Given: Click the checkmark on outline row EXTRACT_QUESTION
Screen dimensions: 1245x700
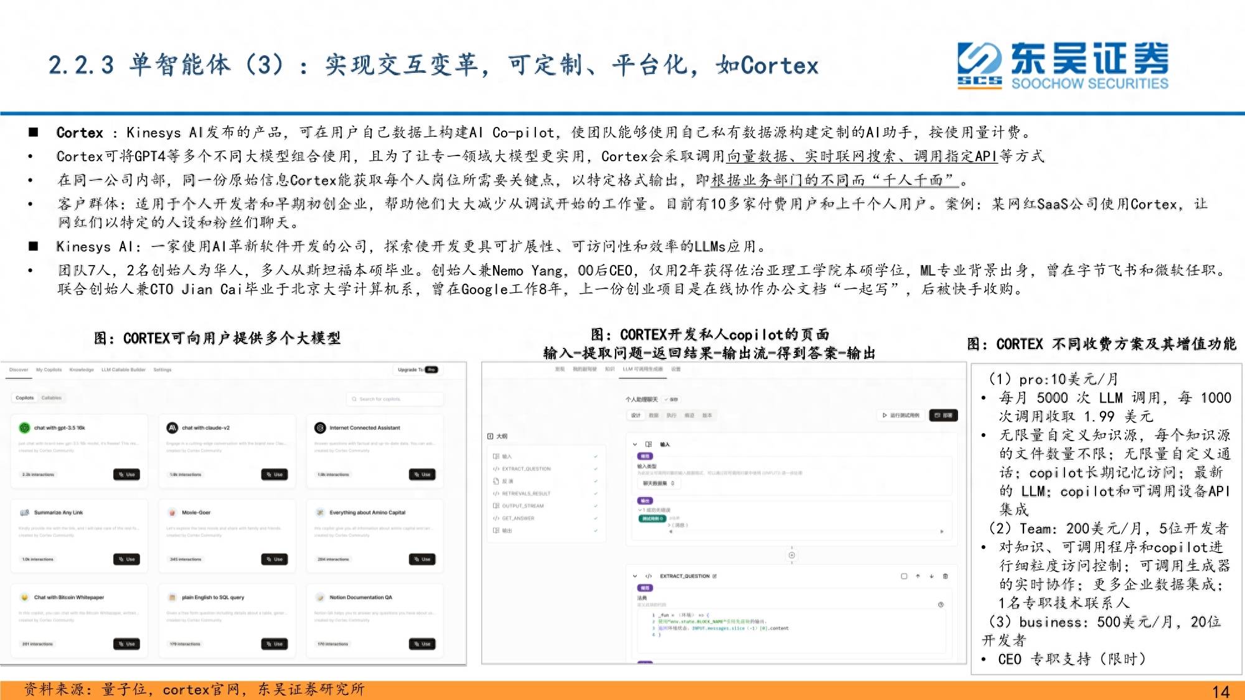Looking at the screenshot, I should coord(596,469).
